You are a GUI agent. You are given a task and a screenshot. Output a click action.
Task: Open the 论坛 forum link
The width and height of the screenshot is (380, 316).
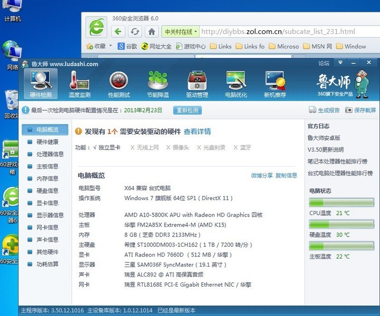[x=324, y=63]
